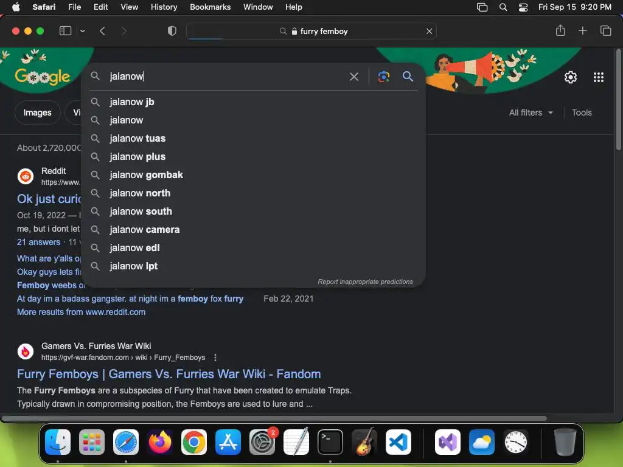
Task: Open 'At day im a badass gangster' link
Action: tap(130, 299)
